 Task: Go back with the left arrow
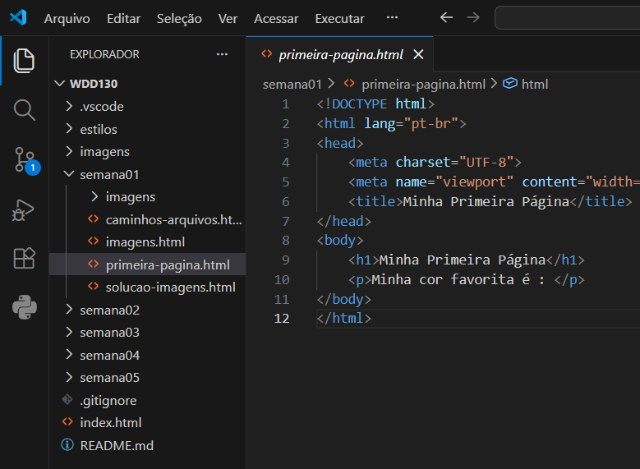coord(447,17)
